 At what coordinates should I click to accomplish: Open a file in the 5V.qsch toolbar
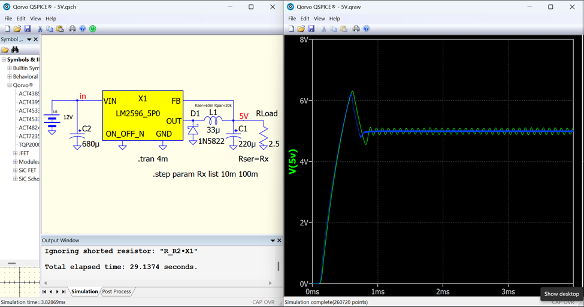(x=17, y=29)
